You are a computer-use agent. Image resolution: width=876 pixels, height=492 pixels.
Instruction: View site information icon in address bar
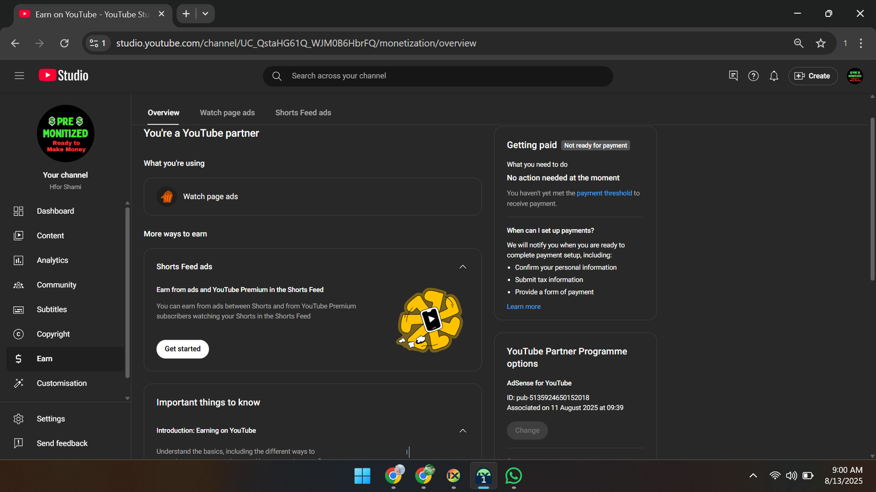point(97,43)
